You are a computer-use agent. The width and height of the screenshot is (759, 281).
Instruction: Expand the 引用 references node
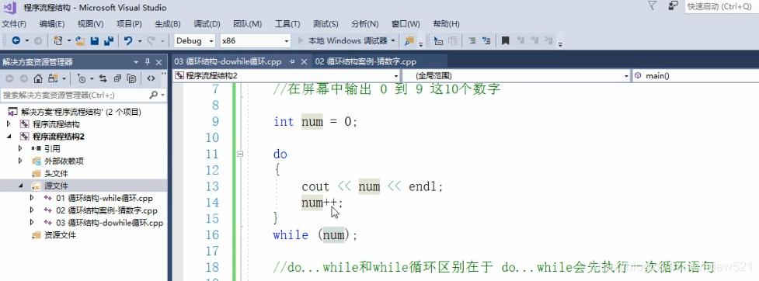(20, 148)
